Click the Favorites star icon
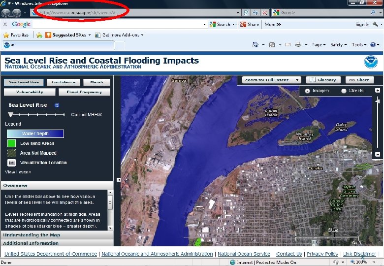 coord(6,35)
